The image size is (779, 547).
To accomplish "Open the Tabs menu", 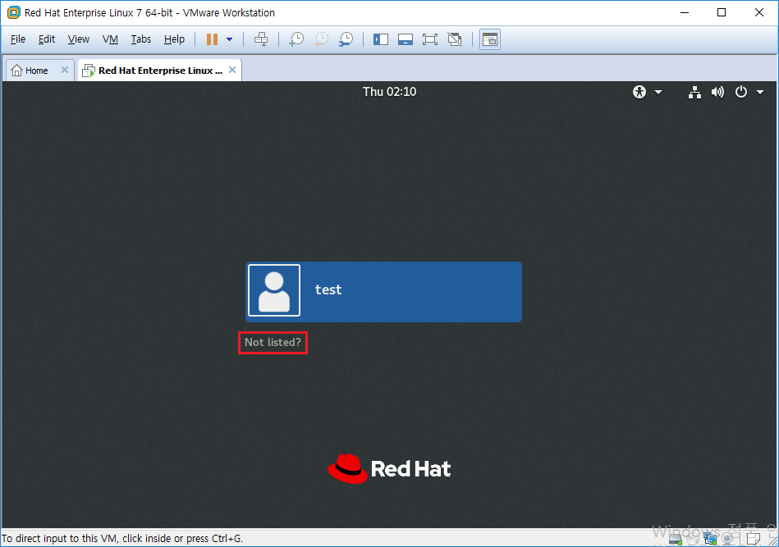I will point(140,39).
